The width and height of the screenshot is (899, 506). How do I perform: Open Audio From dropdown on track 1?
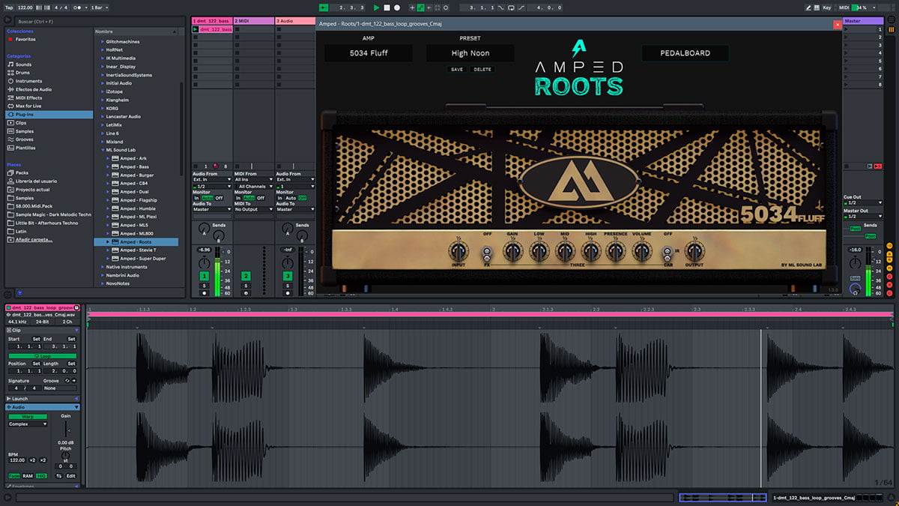[211, 180]
